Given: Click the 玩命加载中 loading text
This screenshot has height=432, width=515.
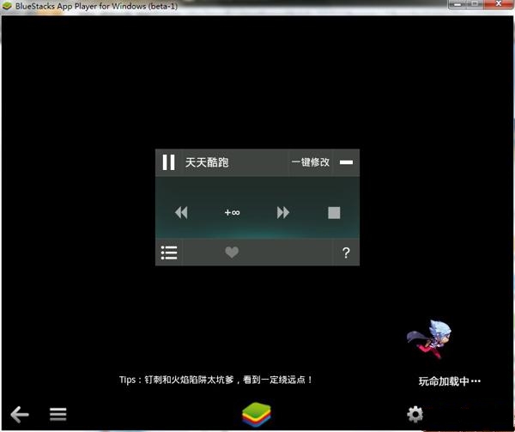Looking at the screenshot, I should (449, 381).
